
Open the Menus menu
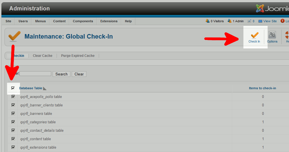(x=40, y=21)
